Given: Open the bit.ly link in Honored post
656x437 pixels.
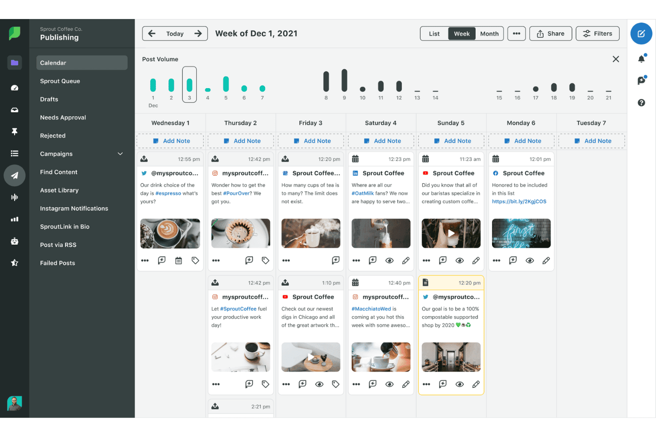Looking at the screenshot, I should coord(519,201).
